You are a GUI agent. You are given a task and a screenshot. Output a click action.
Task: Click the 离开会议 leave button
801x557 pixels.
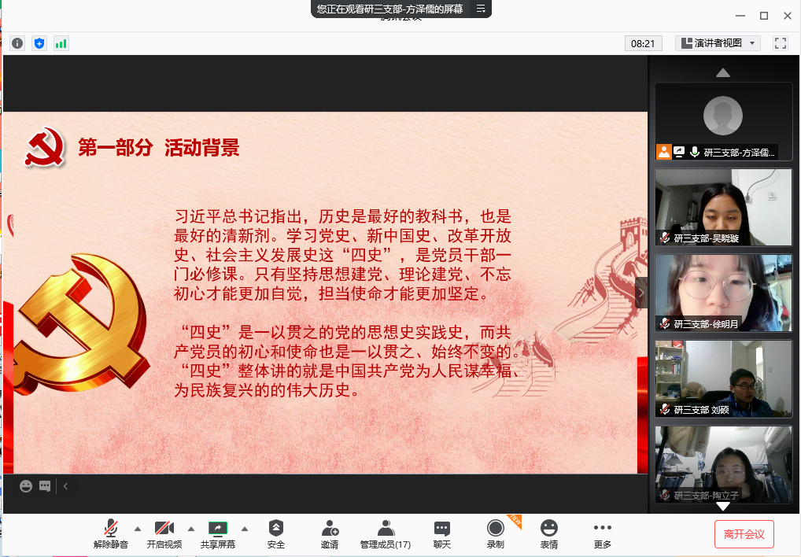coord(744,534)
